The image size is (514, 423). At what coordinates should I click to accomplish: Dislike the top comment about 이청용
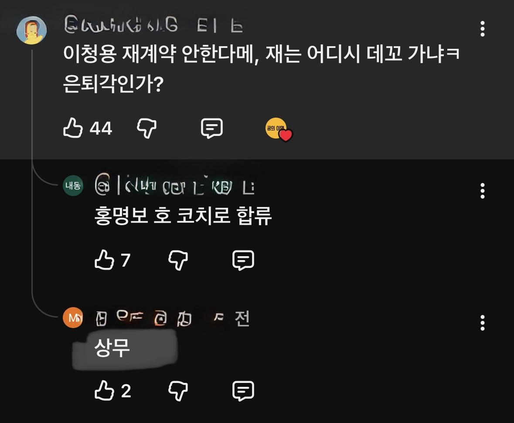147,129
